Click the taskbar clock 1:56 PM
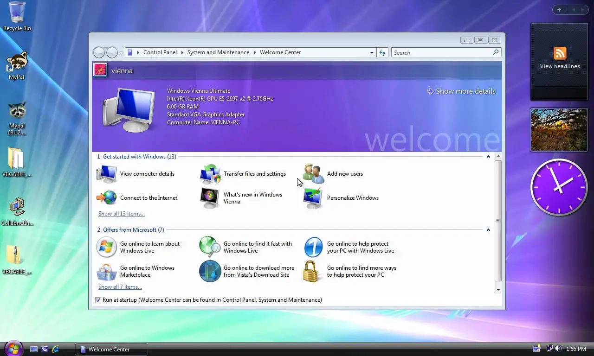Screen dimensions: 594x356 click(x=576, y=349)
